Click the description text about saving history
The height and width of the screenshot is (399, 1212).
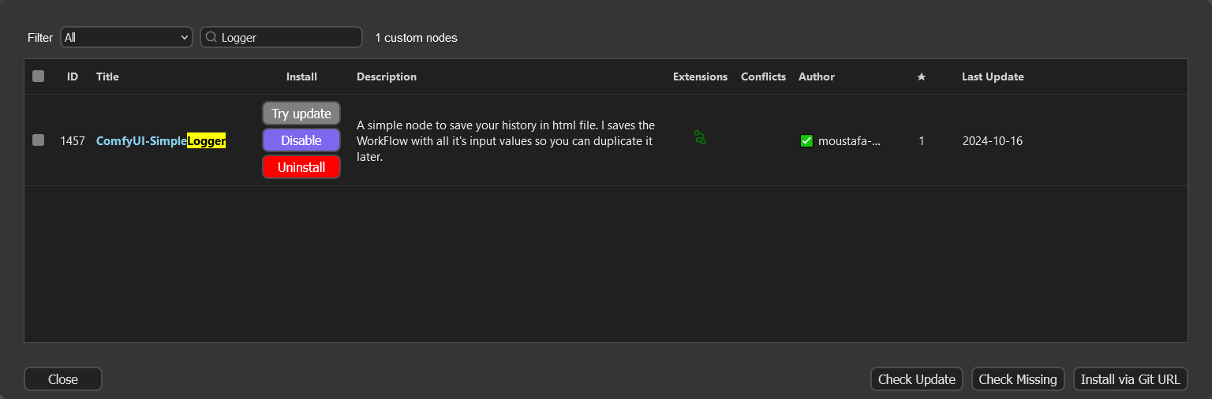(506, 141)
